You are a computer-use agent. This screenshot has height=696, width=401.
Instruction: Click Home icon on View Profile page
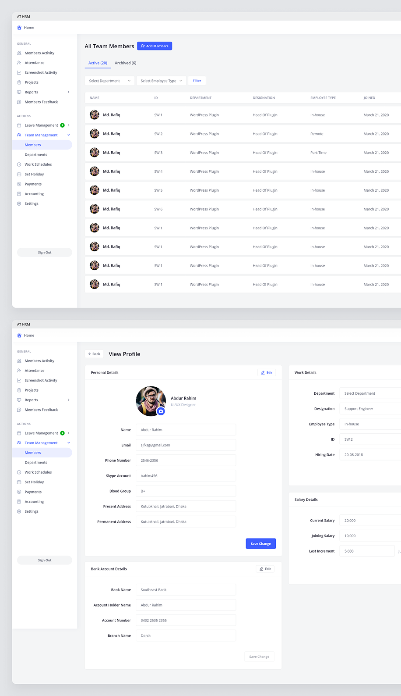click(x=19, y=336)
